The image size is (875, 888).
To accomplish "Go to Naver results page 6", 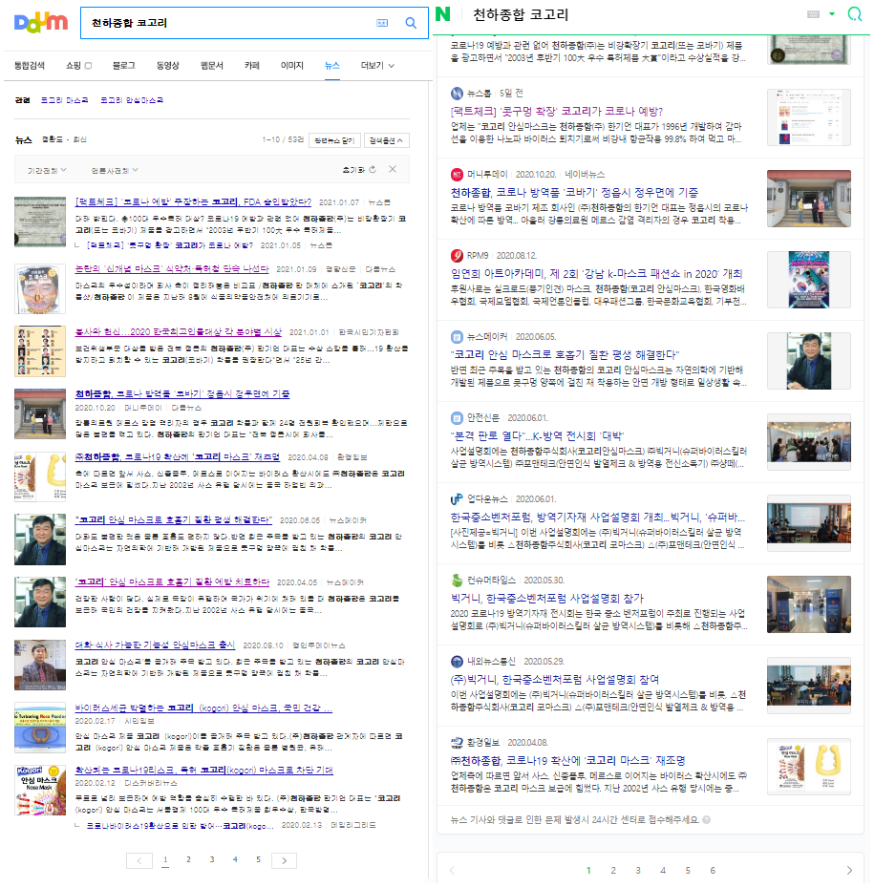I will tap(713, 871).
